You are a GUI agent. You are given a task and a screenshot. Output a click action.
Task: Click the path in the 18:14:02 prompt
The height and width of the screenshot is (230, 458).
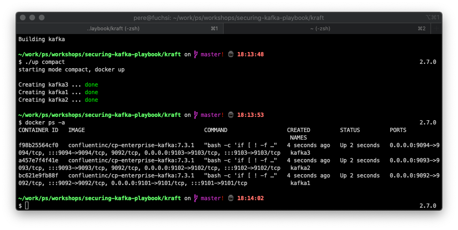tap(99, 198)
